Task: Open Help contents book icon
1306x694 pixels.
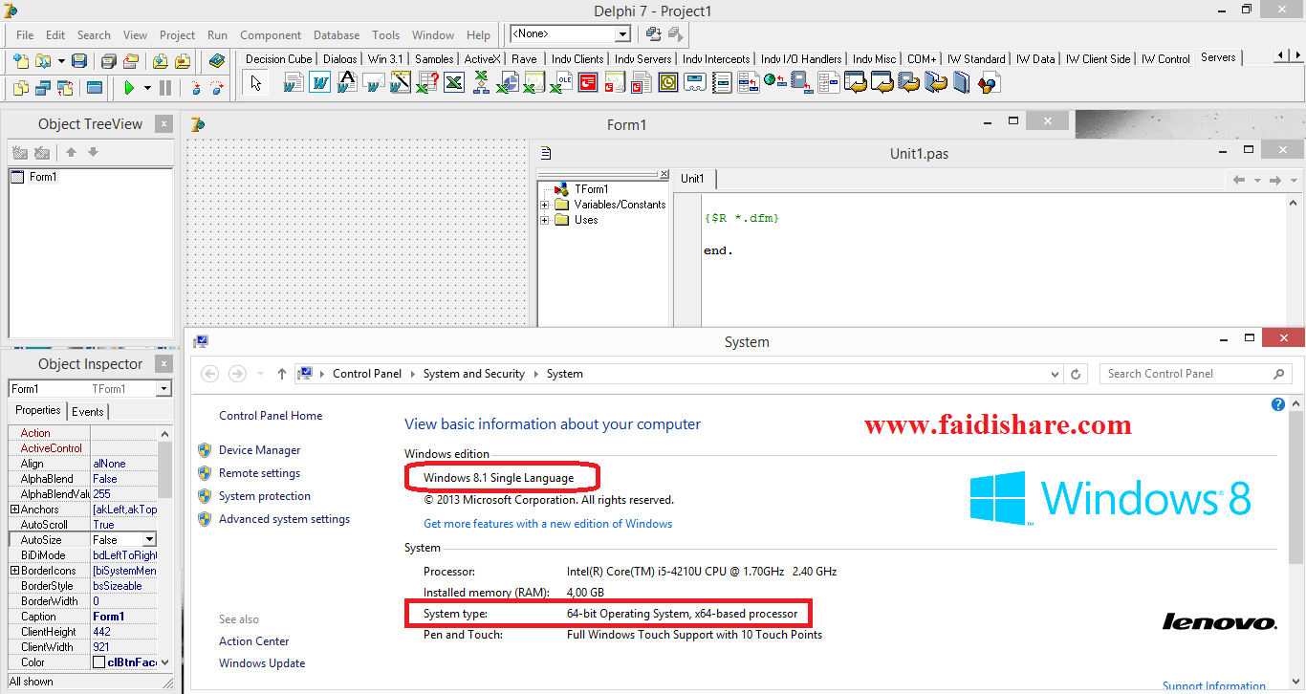Action: 217,61
